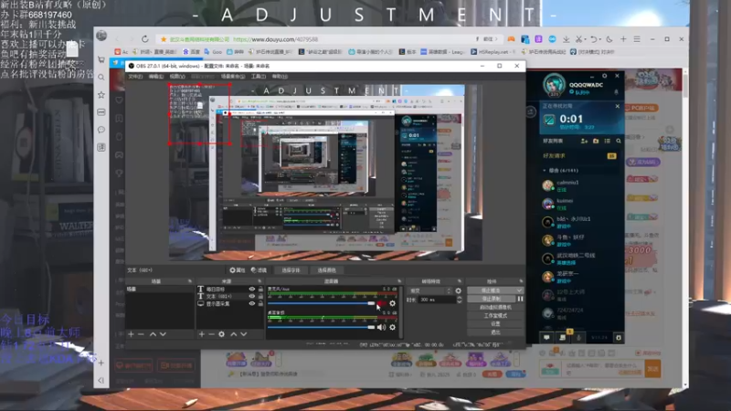Move selected source up in Sources panel
The image size is (731, 411).
coord(234,334)
